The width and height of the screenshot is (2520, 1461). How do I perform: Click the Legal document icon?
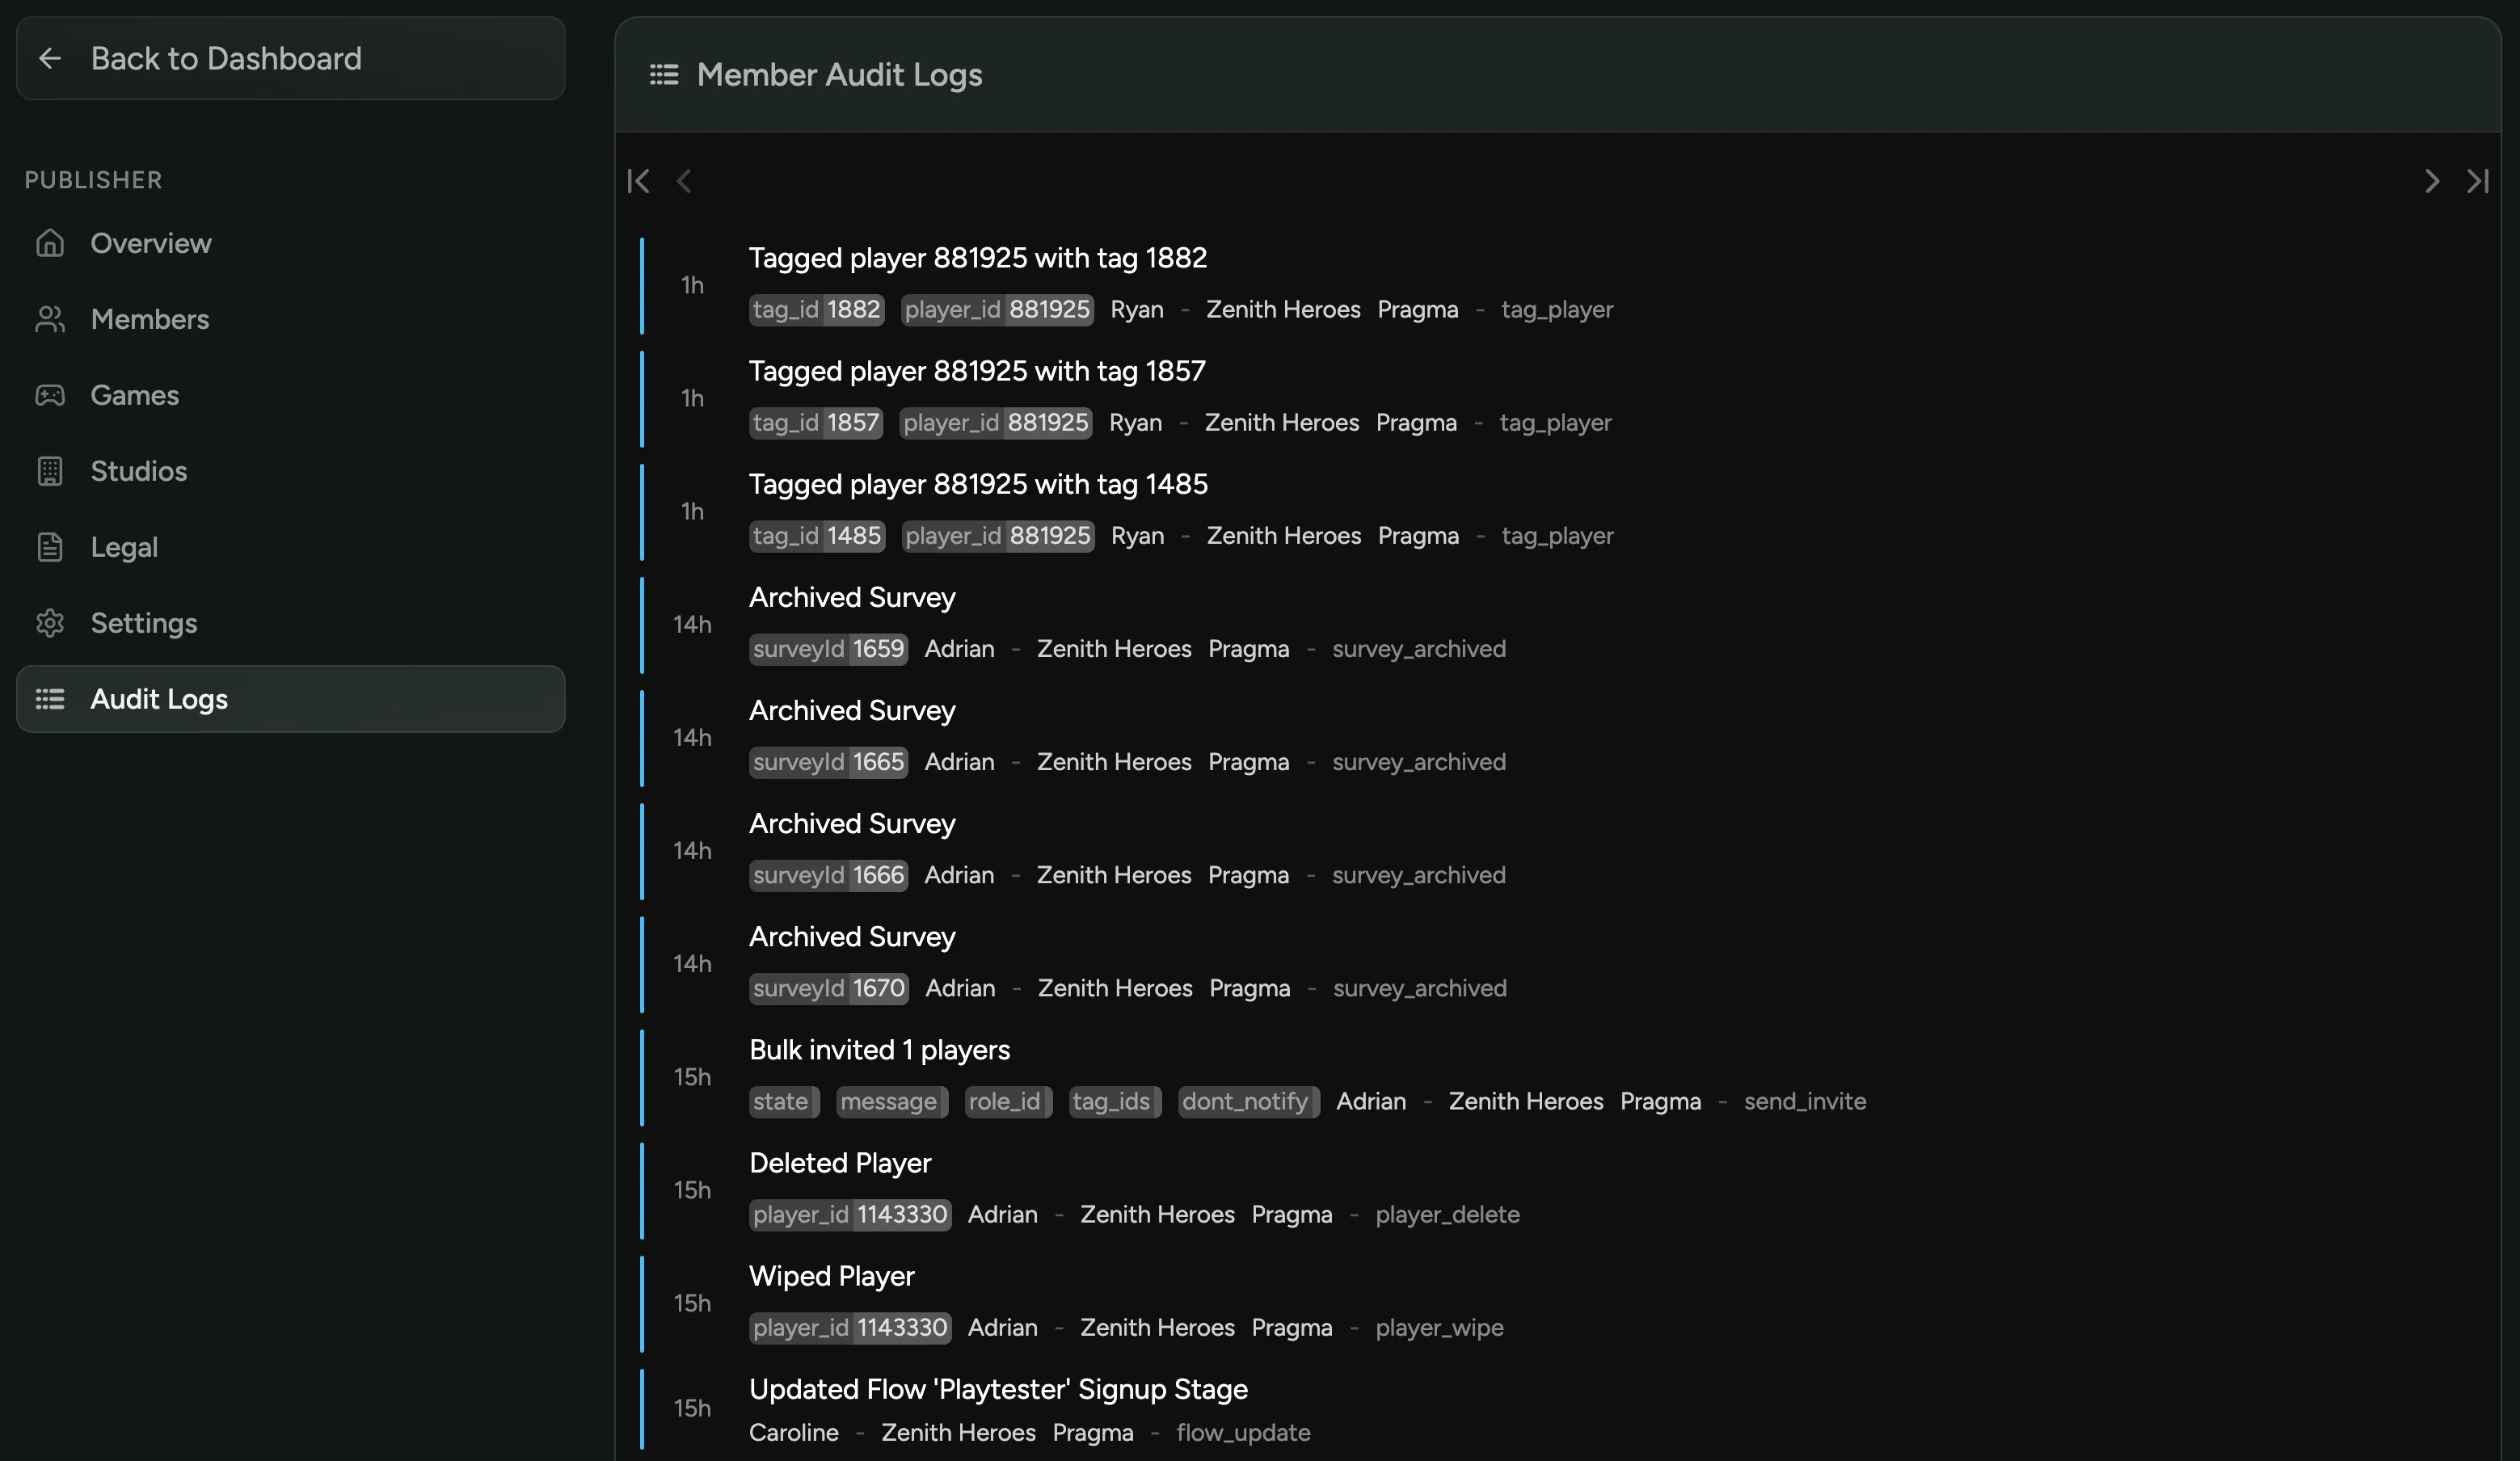point(51,546)
